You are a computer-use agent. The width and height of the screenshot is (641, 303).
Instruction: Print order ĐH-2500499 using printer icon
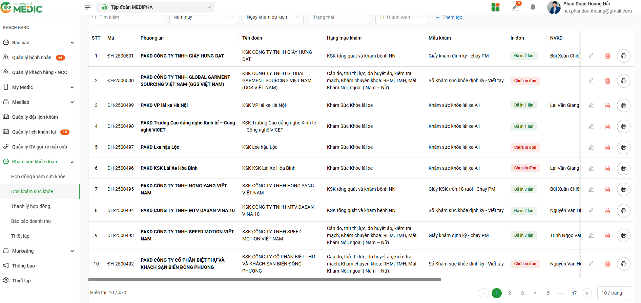point(623,106)
